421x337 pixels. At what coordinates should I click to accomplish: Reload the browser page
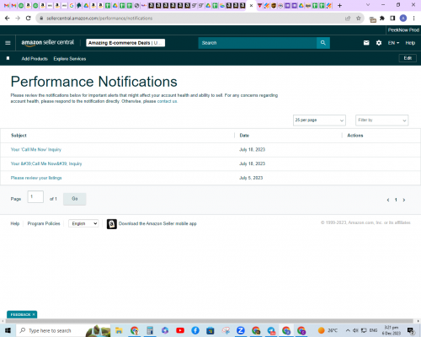28,19
